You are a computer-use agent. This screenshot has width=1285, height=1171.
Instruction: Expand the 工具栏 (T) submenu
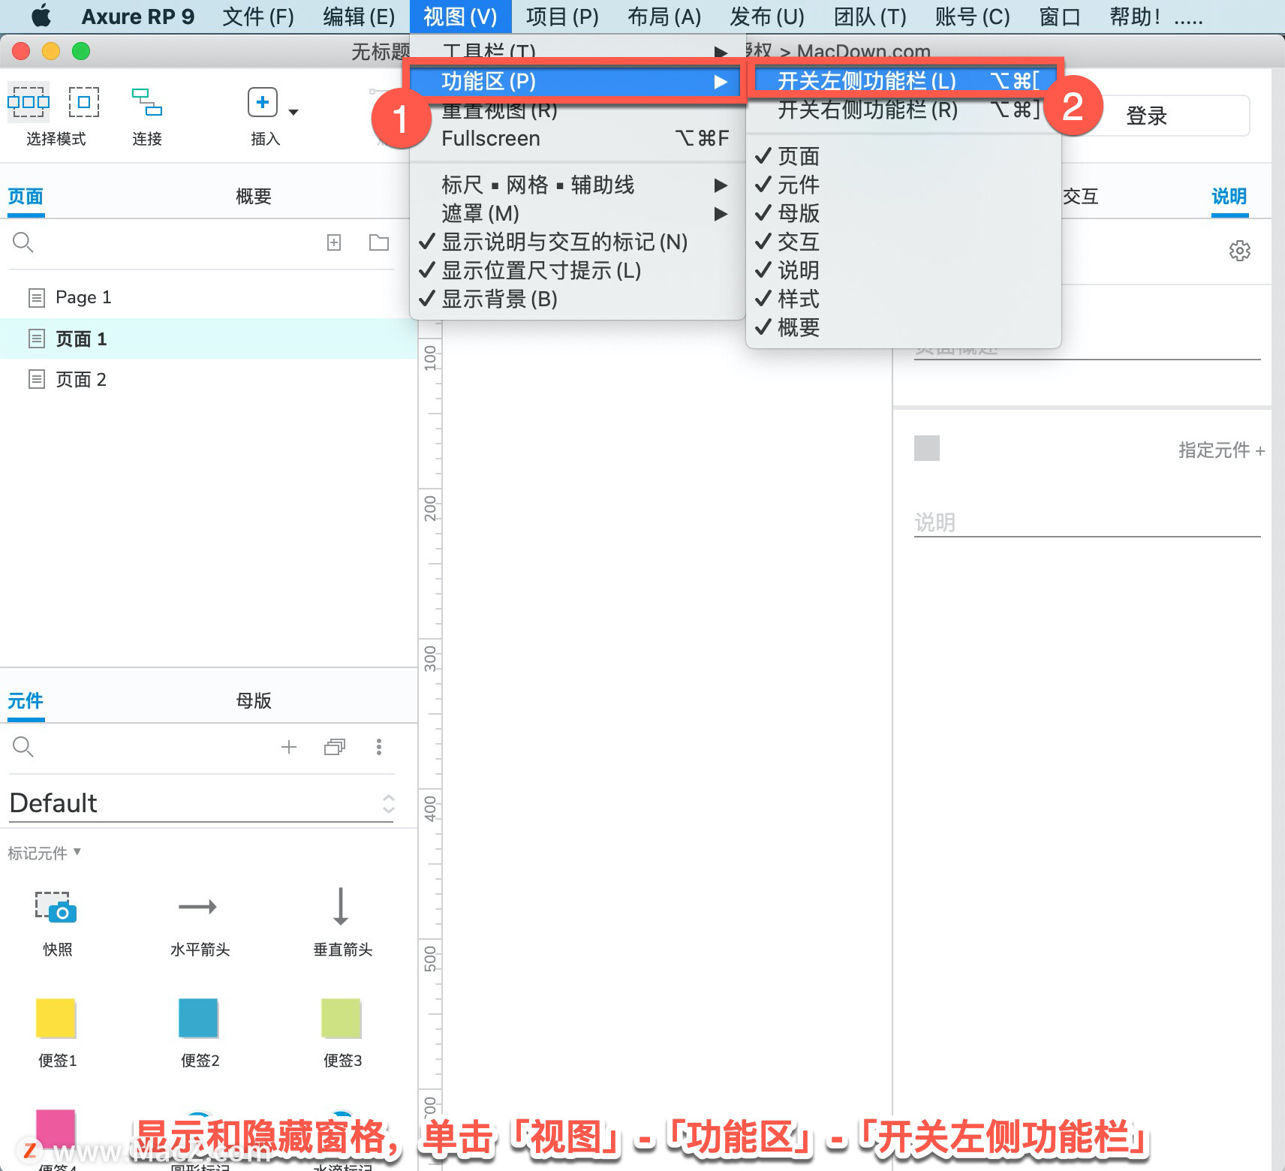coord(577,52)
